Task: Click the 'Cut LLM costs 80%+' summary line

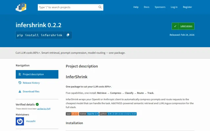Action: click(71, 53)
